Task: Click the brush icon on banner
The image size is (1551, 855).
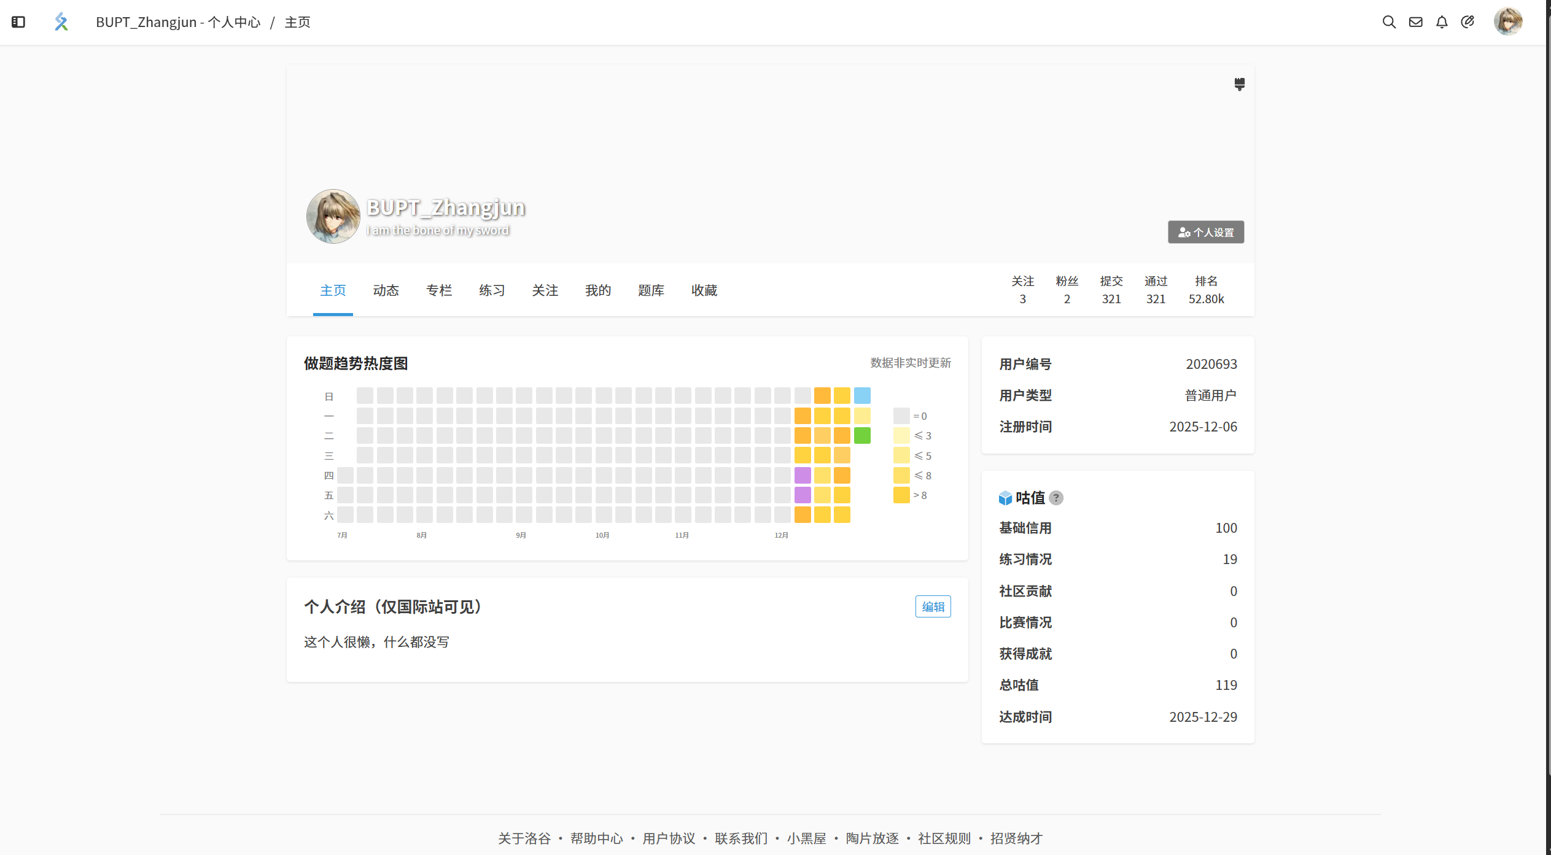Action: coord(1239,84)
